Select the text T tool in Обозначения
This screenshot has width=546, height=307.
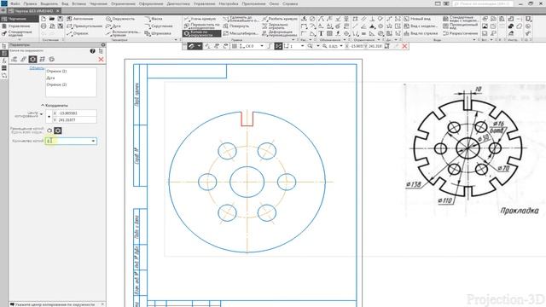point(321,33)
